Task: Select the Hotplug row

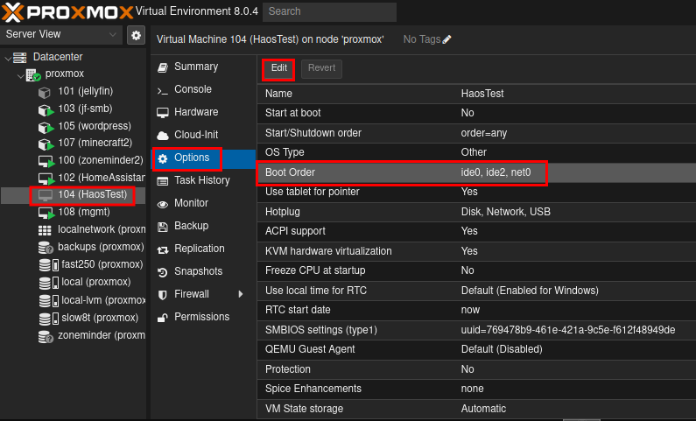Action: [476, 212]
